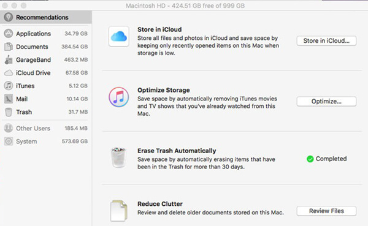The width and height of the screenshot is (368, 226).
Task: Click the full trash can icon
Action: click(x=118, y=157)
